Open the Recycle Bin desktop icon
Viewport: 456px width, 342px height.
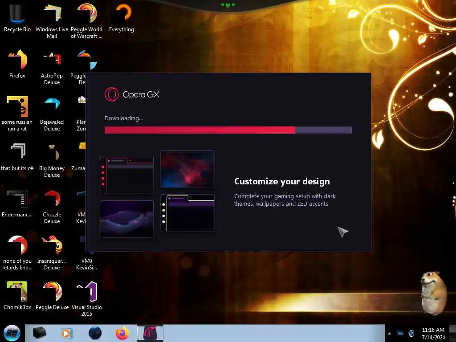click(x=17, y=17)
